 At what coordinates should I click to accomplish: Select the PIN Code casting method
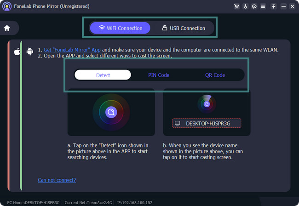159,75
